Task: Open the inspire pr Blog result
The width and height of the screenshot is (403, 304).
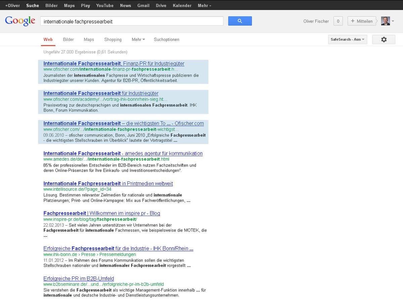Action: pos(102,213)
